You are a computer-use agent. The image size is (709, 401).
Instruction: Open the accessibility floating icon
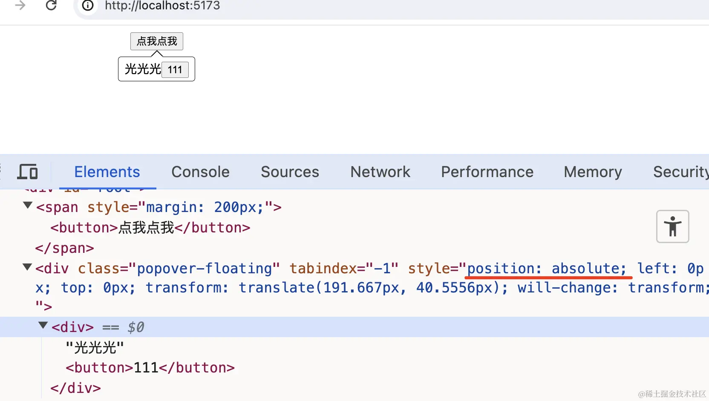point(672,226)
